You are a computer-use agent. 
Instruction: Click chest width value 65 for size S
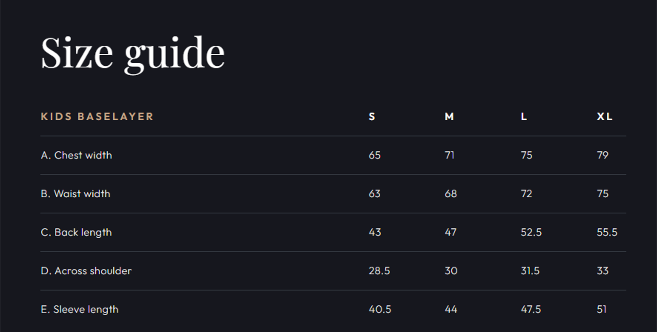[x=375, y=155]
